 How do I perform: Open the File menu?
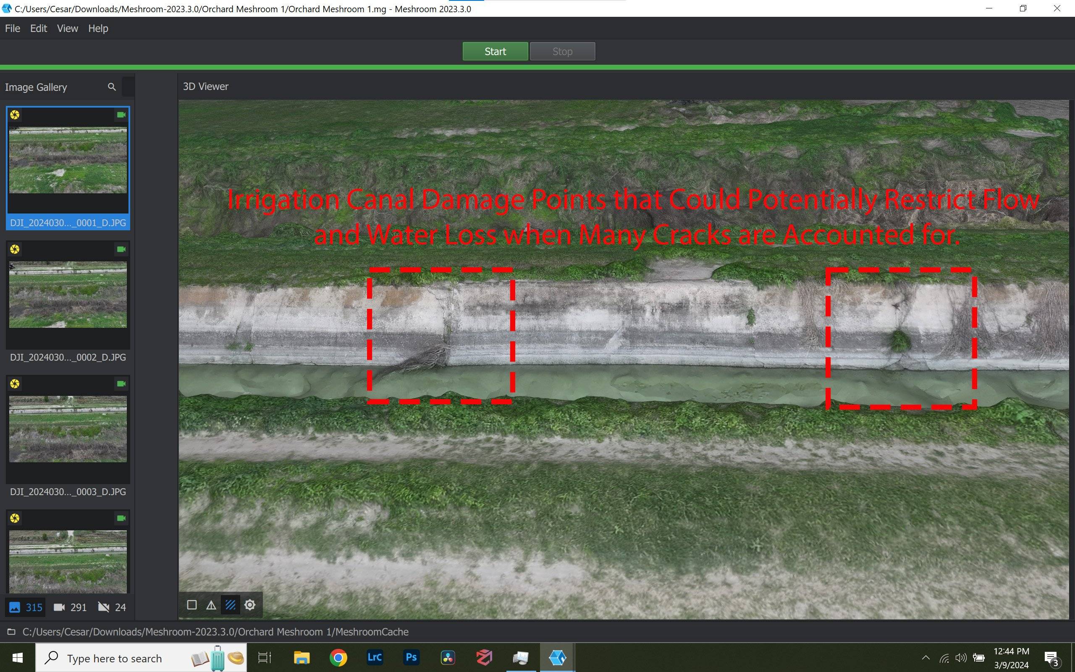pos(13,29)
